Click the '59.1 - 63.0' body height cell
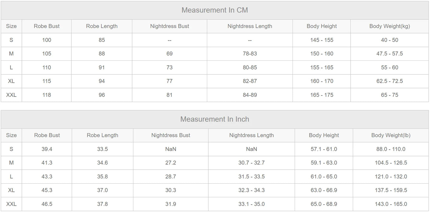Viewport: 439px width, 214px height. (324, 163)
